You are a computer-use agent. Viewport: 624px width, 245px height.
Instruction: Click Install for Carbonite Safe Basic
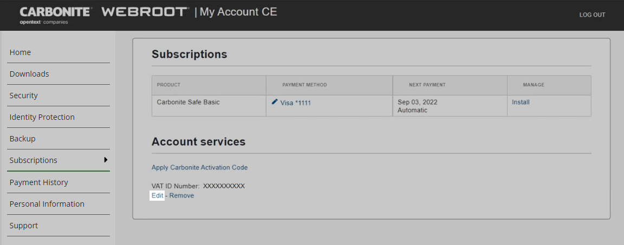[x=521, y=102]
